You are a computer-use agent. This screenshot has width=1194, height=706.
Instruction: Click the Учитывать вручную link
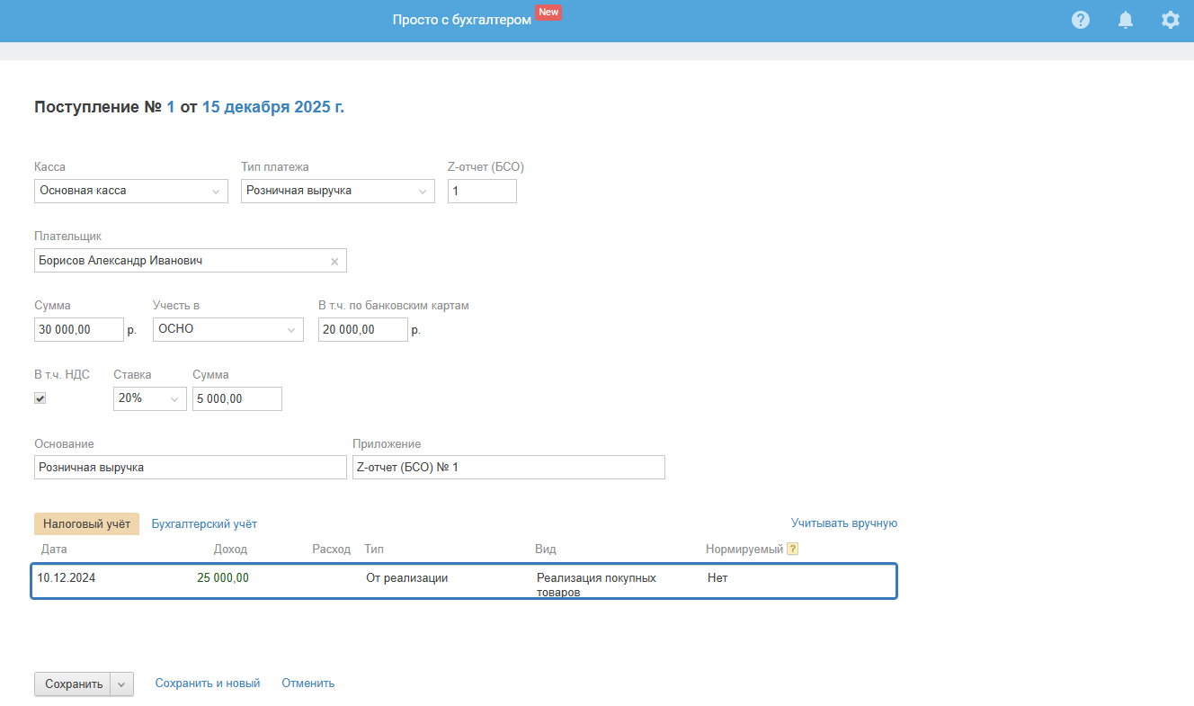[x=844, y=523]
